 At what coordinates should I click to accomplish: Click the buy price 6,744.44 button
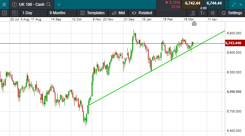[x=214, y=3]
